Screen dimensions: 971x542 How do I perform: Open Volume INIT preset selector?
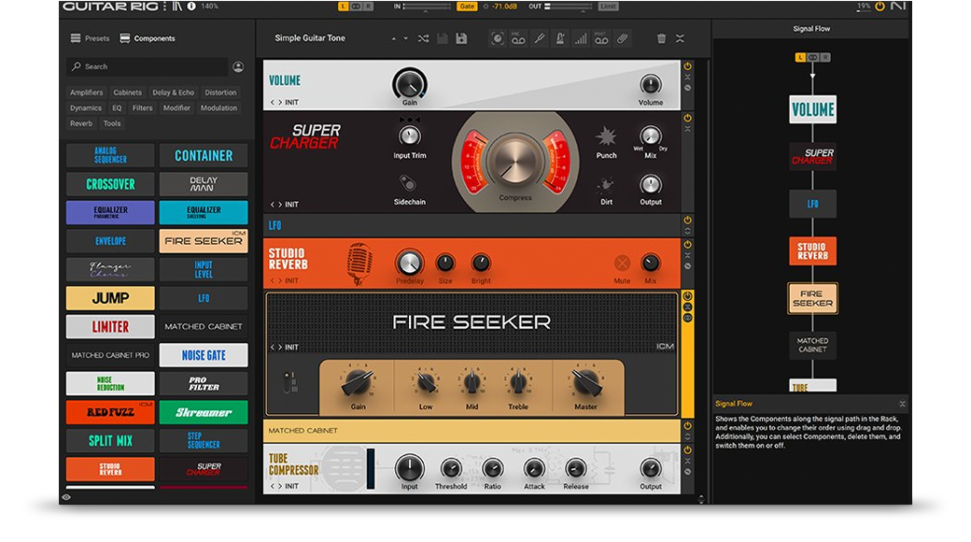[291, 102]
